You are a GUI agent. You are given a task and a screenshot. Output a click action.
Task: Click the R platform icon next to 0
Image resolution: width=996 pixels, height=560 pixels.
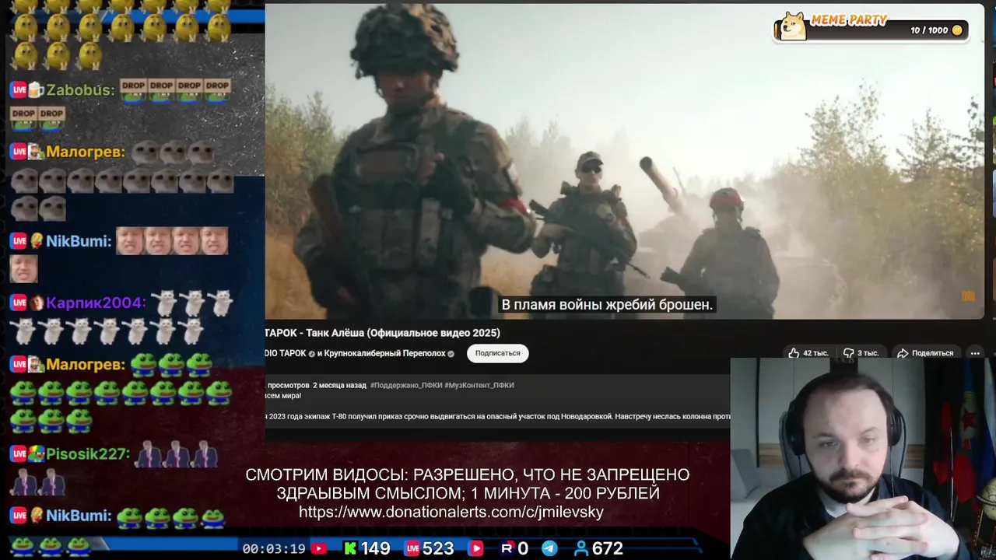[x=507, y=548]
